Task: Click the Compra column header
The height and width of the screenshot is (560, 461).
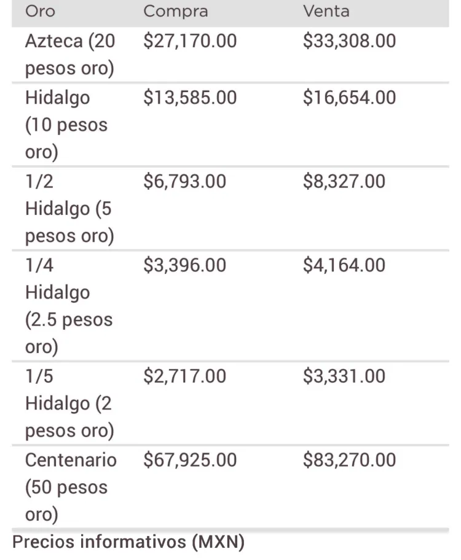Action: click(x=176, y=11)
